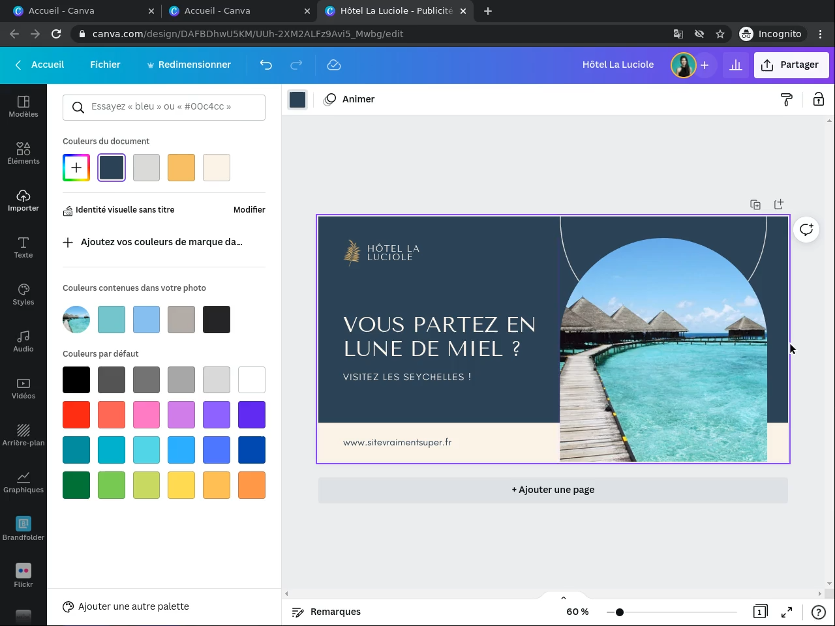Click the duplicate page icon above canvas
The width and height of the screenshot is (835, 626).
(755, 205)
